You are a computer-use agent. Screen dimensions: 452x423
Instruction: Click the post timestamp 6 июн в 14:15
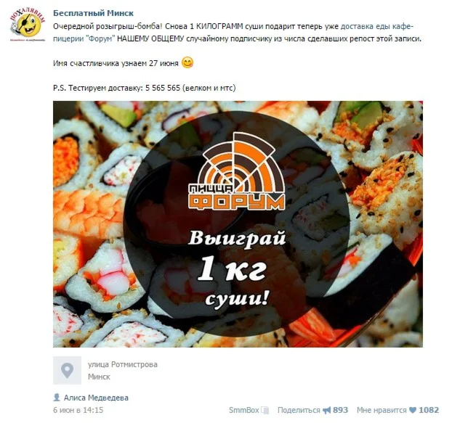(78, 410)
